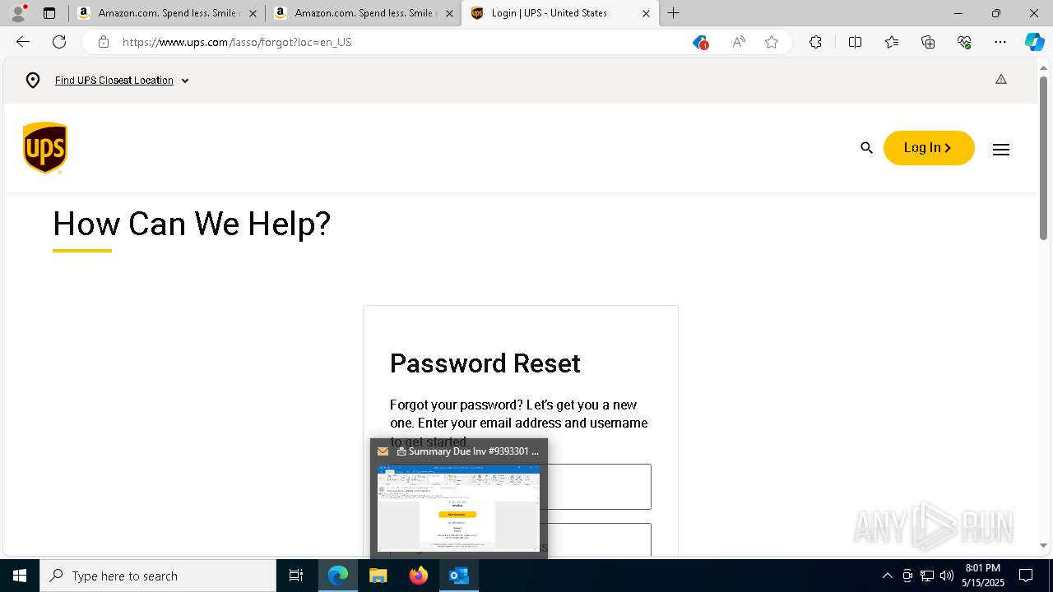Click the Outlook Summary Due Inv preview thumbnail

459,508
